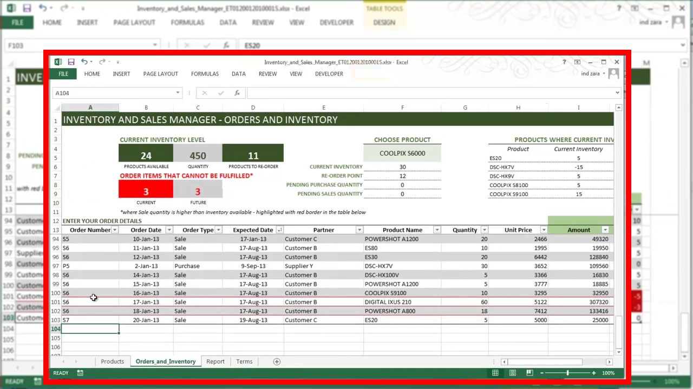Click the Insert Function fx icon
Screen dimensions: 693x389
(237, 93)
